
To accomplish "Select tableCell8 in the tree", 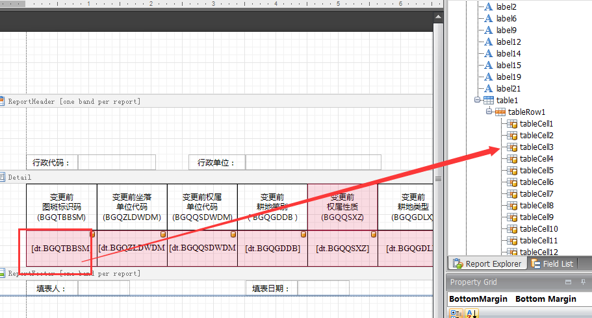I will click(537, 206).
